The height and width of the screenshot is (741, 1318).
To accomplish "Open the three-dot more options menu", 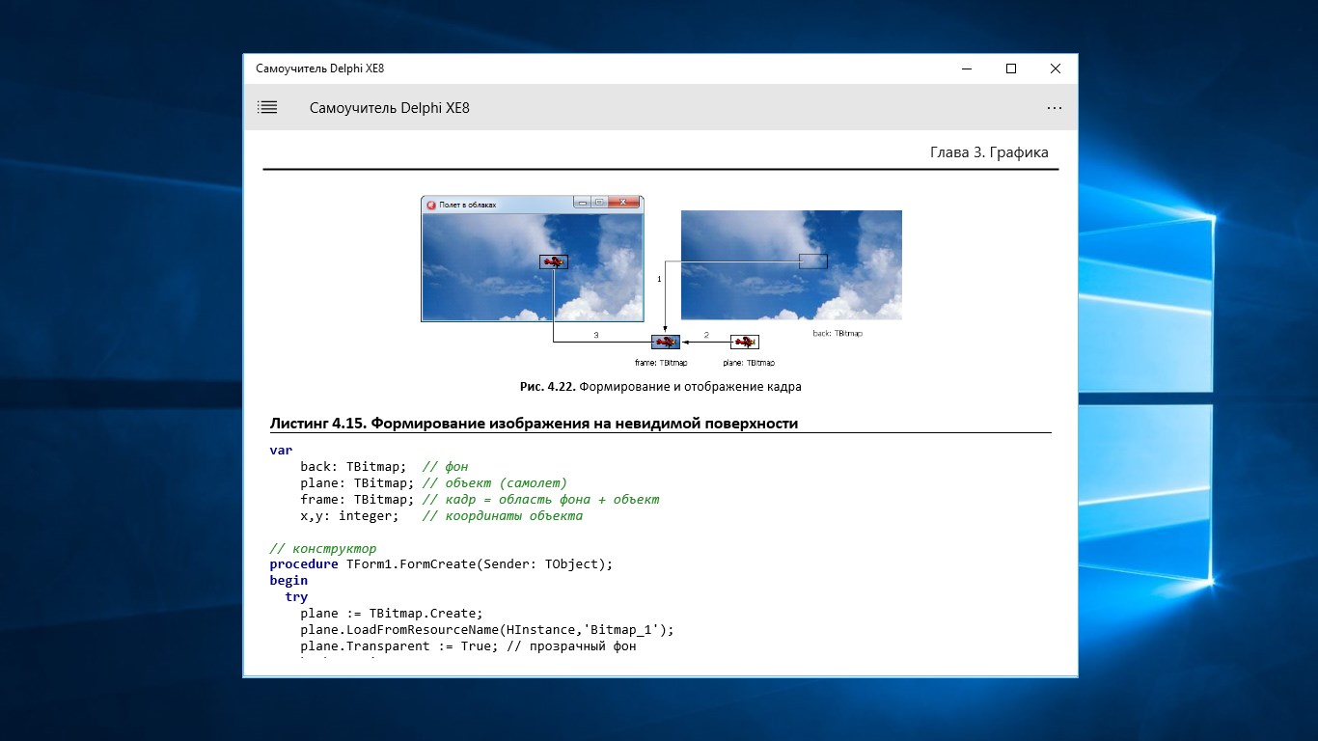I will 1054,108.
